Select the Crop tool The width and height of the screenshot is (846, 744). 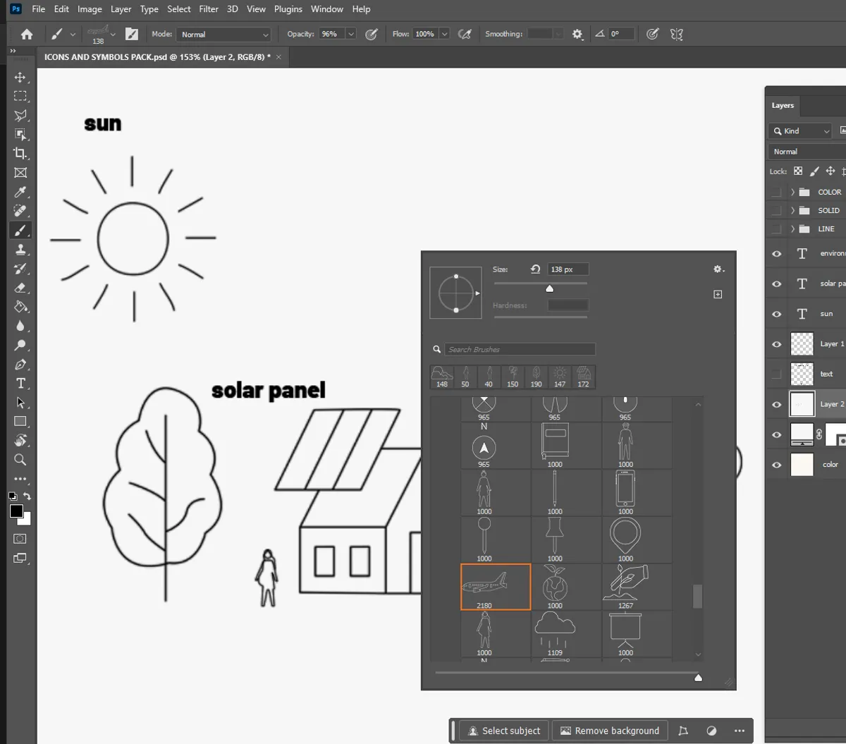pos(20,153)
